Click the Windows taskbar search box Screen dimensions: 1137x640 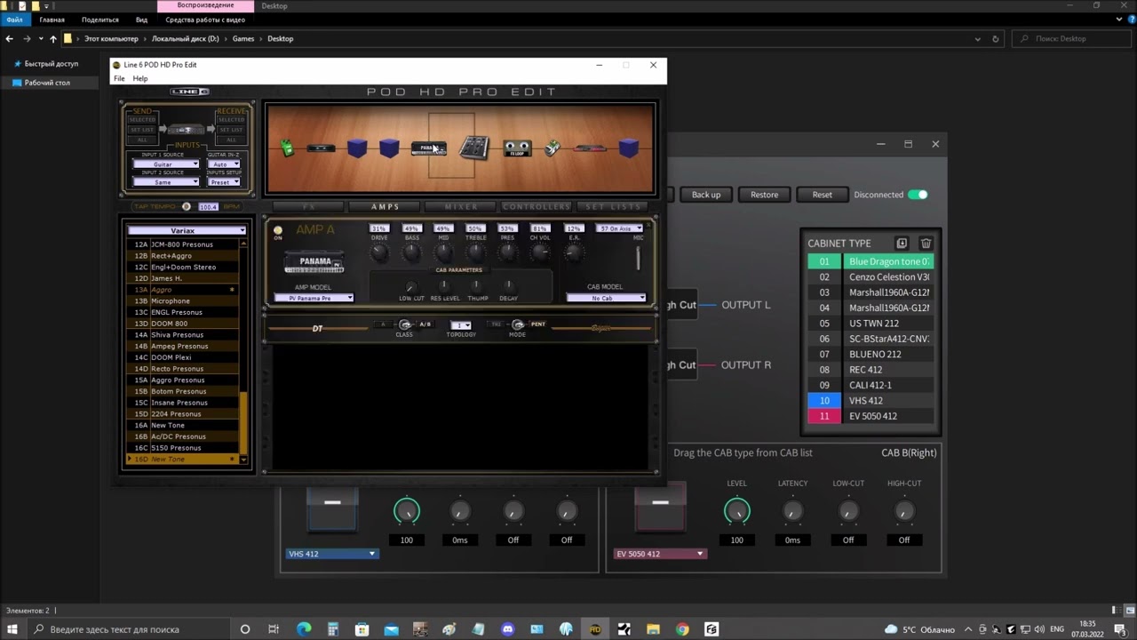tap(129, 629)
